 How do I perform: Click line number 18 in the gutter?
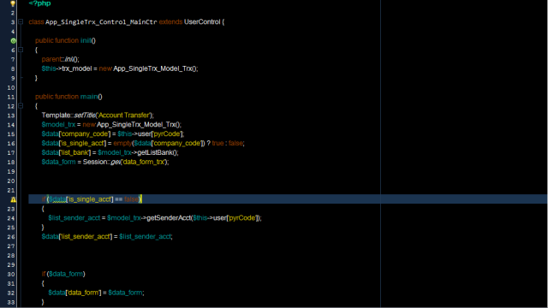coord(11,162)
